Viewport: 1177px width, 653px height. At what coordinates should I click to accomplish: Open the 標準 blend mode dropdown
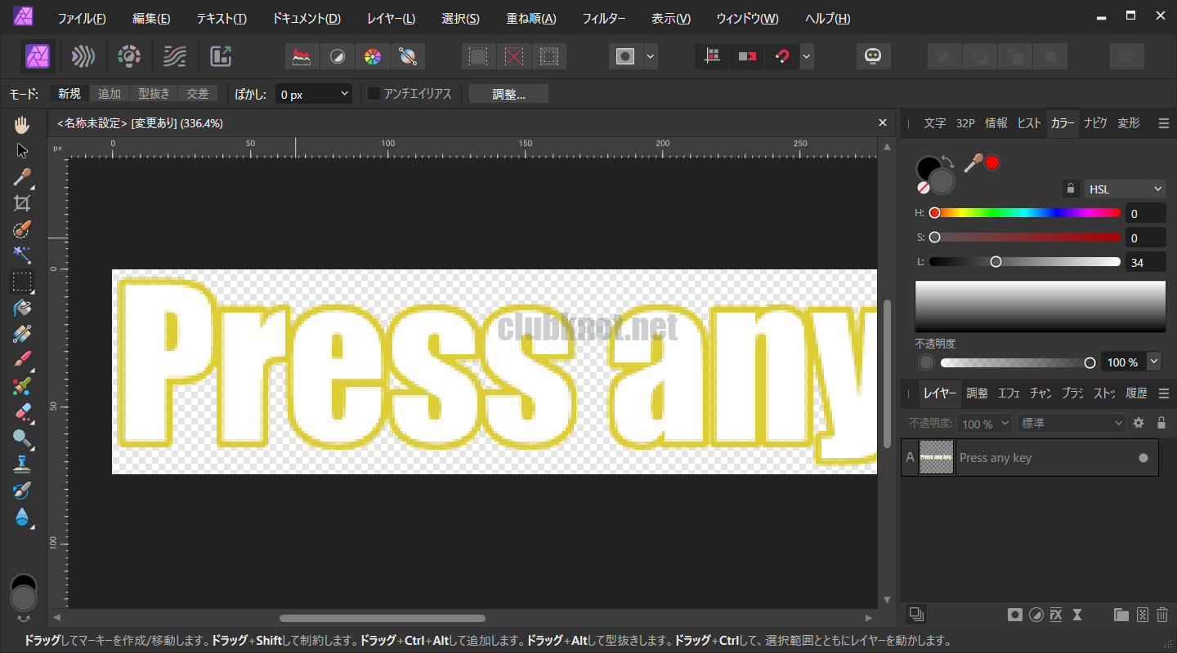coord(1072,423)
